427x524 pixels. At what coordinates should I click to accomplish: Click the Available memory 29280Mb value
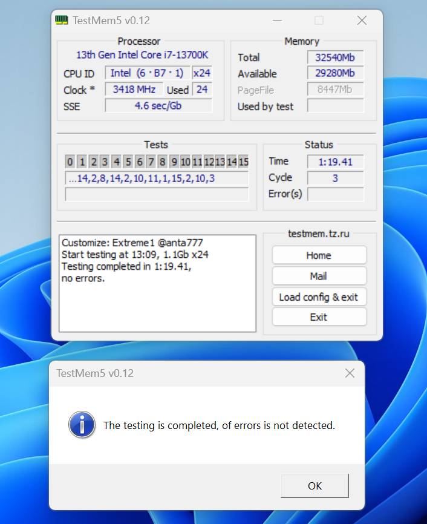[336, 73]
